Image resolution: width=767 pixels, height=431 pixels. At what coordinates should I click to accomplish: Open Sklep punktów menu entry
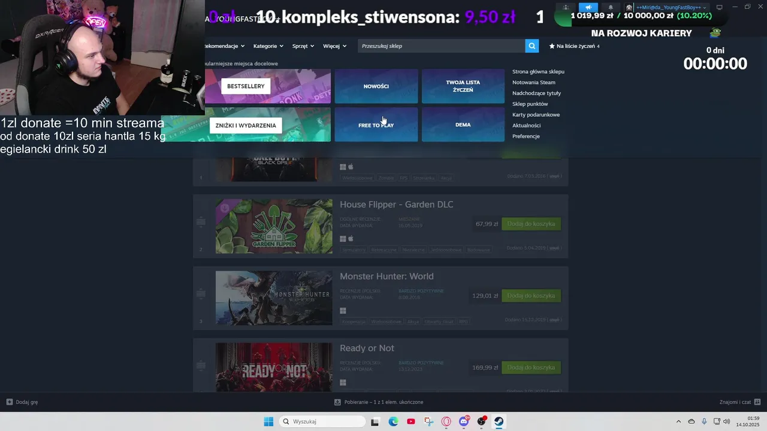click(x=530, y=104)
